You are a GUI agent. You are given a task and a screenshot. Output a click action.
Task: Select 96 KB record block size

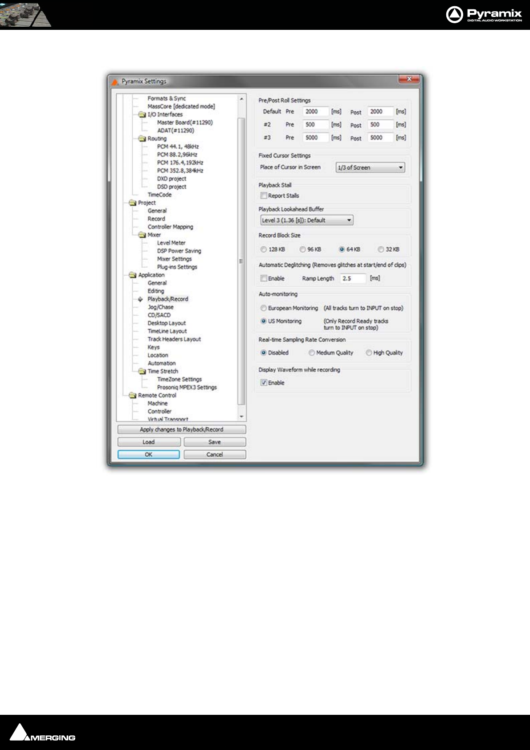(x=302, y=249)
